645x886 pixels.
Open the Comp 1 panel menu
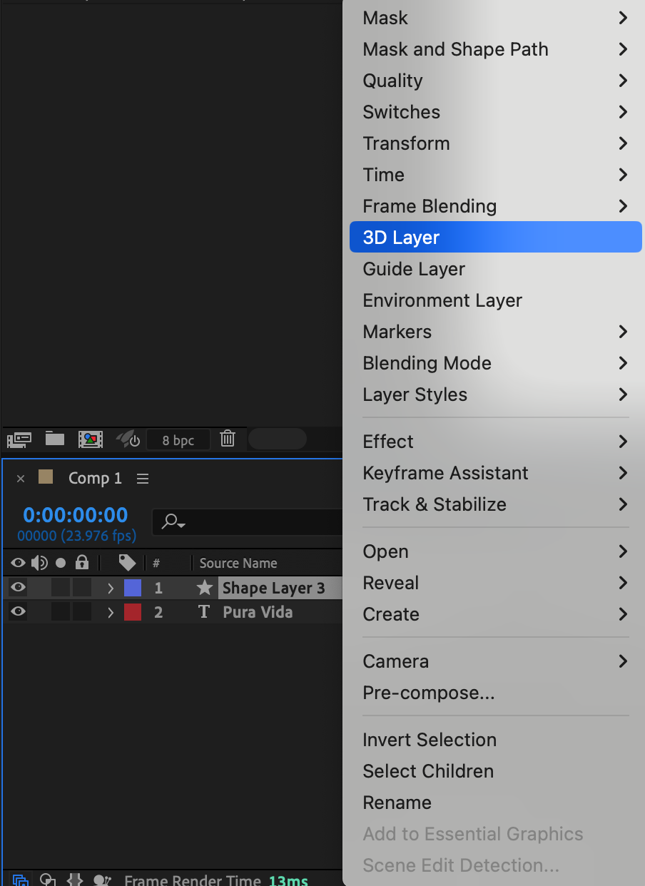click(143, 479)
